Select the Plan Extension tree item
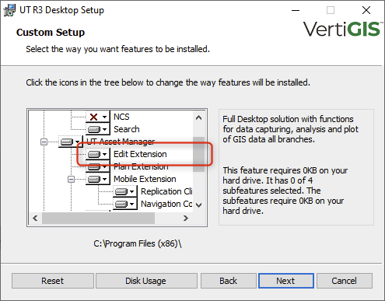 point(141,166)
